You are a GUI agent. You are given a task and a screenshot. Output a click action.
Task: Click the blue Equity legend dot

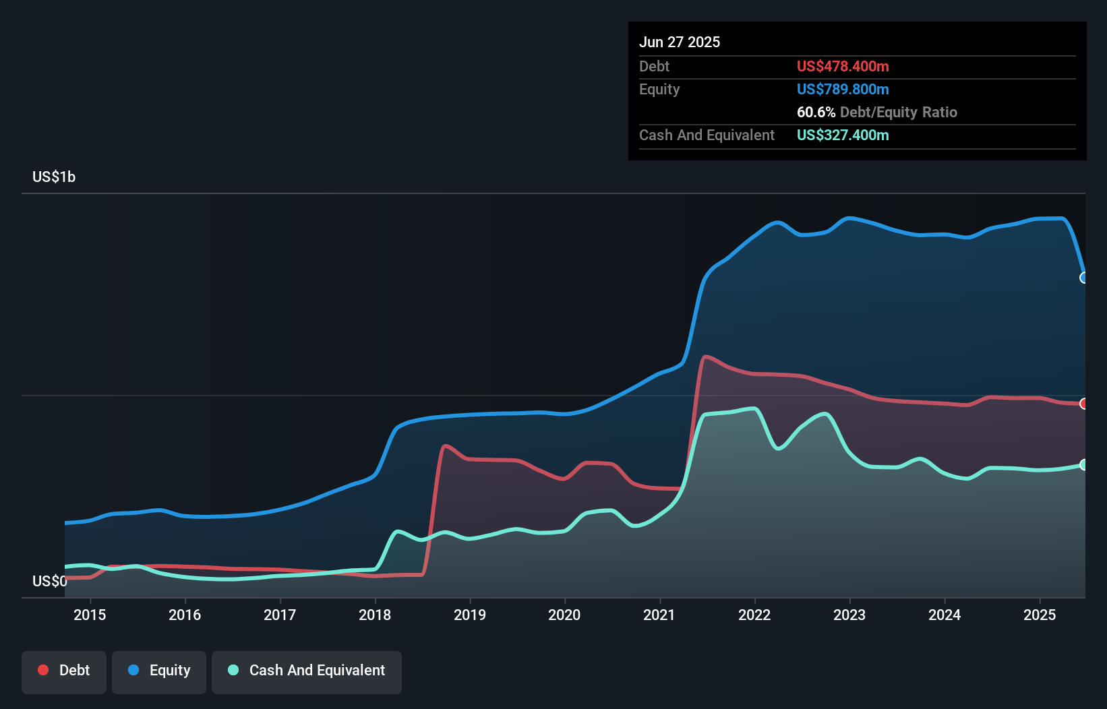coord(133,670)
